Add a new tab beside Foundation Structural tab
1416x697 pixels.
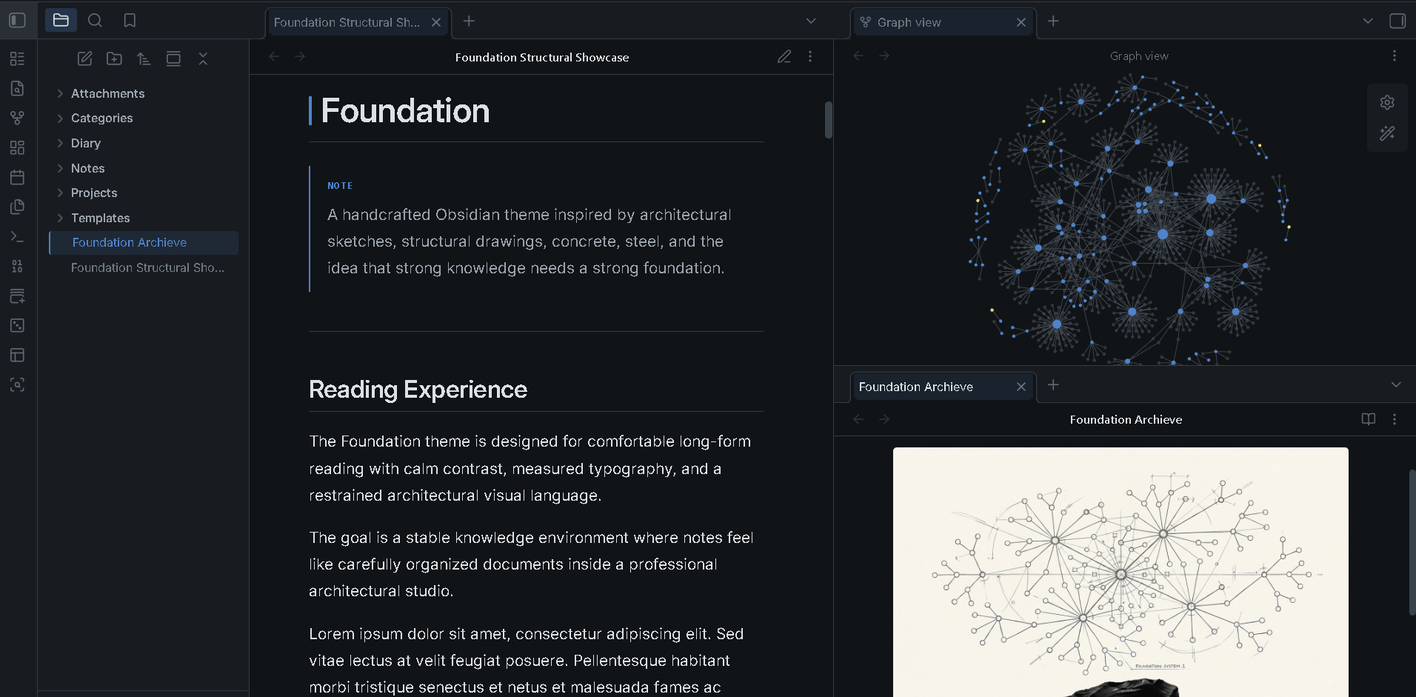469,21
